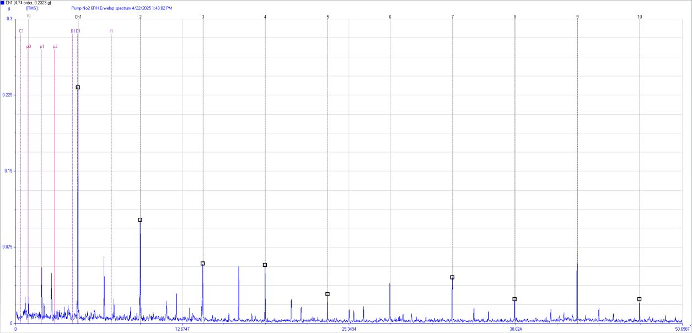
Task: Click the E1 fault frequency marker label
Action: tap(78, 31)
